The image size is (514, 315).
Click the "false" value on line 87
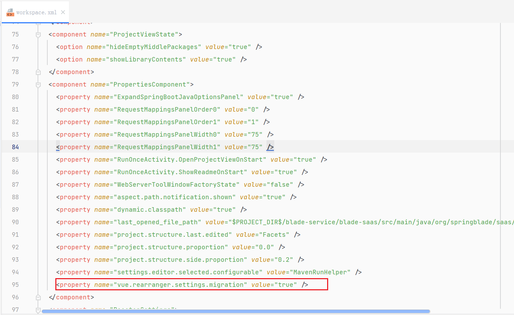tap(280, 185)
